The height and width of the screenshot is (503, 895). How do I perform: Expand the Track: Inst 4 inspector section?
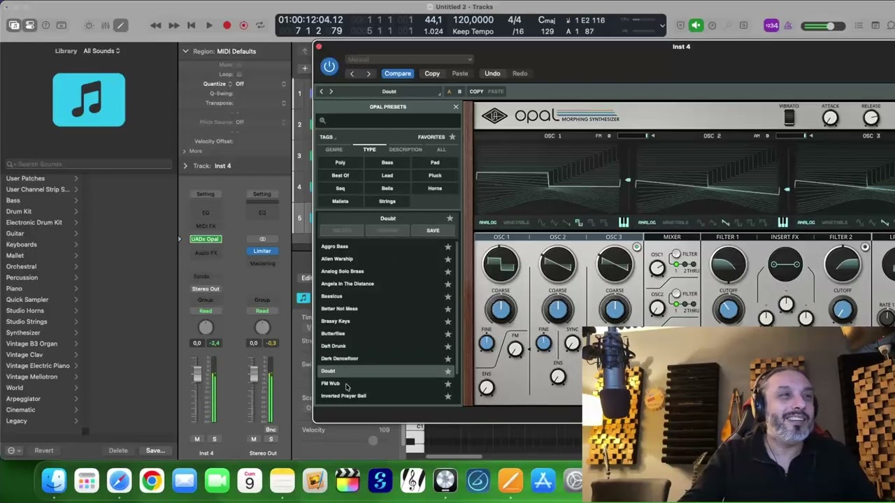185,166
